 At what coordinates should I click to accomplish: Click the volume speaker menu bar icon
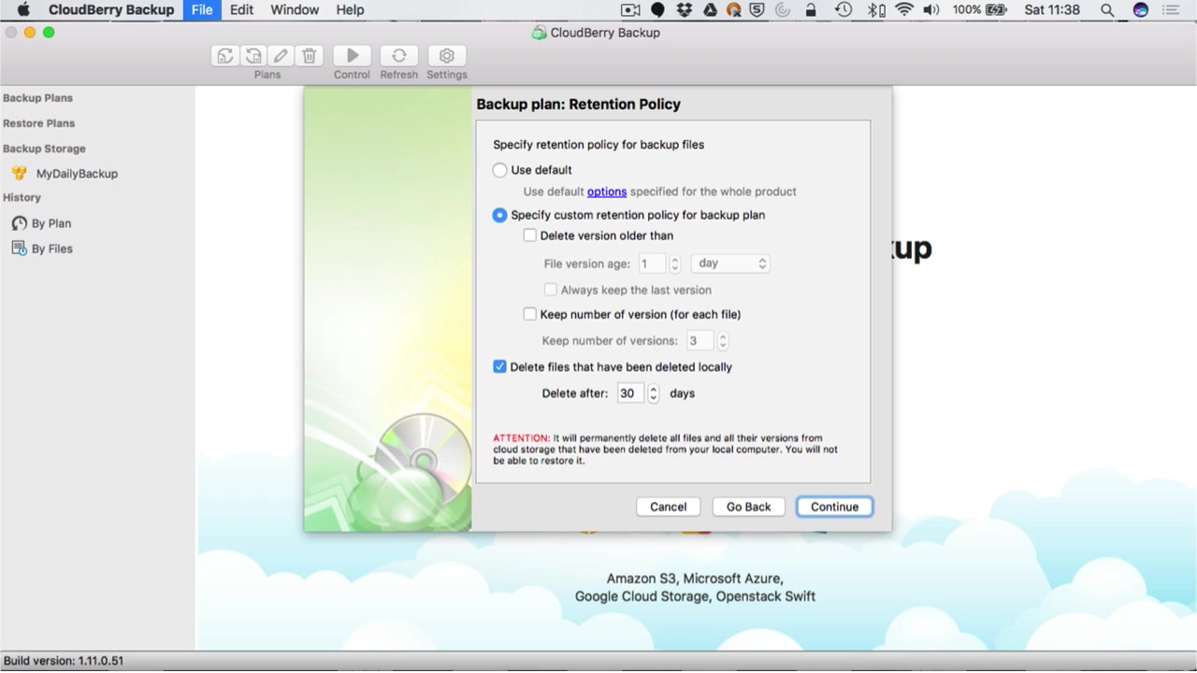click(931, 10)
